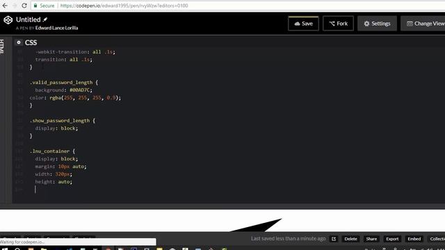Click the CSS editor heading
Image resolution: width=445 pixels, height=250 pixels.
point(31,42)
